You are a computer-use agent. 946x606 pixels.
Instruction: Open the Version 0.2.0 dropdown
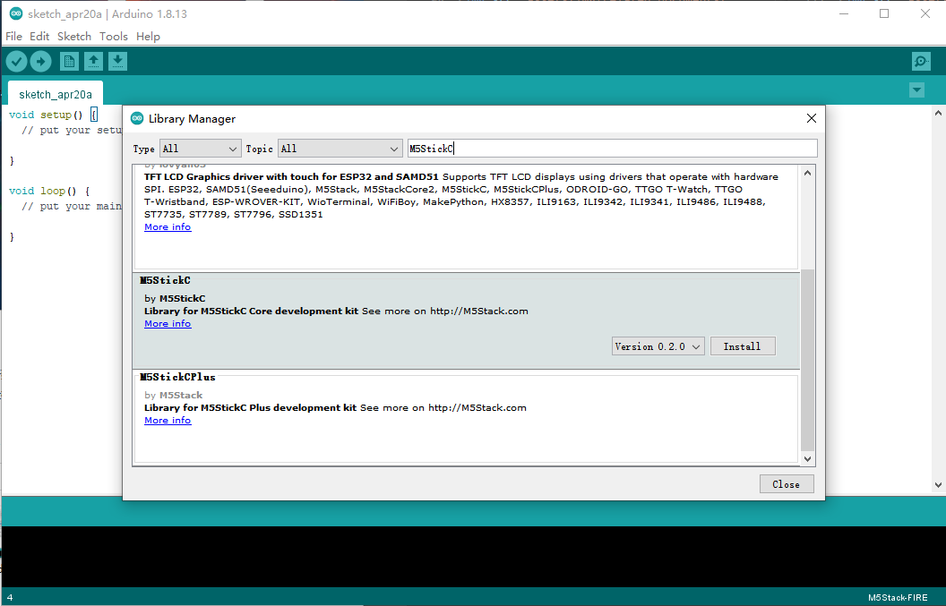point(658,346)
